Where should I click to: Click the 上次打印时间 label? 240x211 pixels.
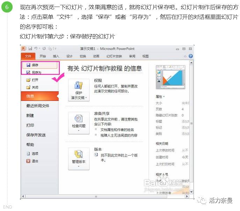click(165, 164)
